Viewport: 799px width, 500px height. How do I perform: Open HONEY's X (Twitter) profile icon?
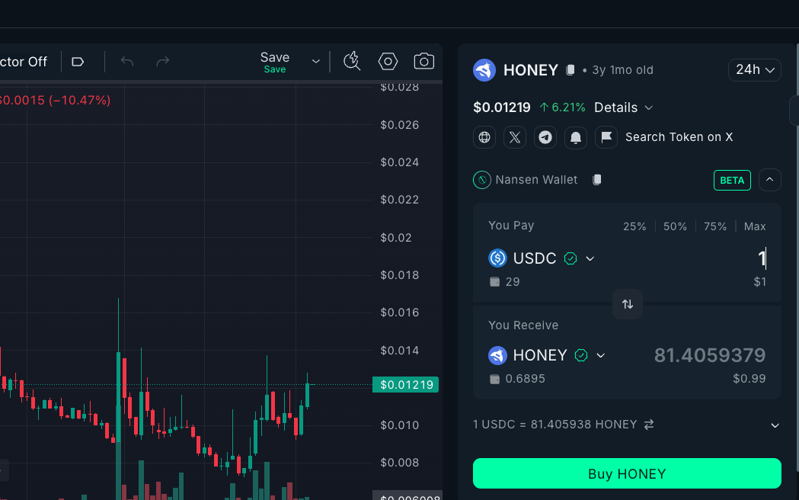pos(515,137)
